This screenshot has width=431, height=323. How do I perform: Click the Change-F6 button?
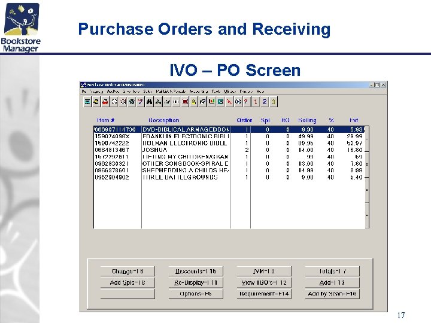pos(128,271)
